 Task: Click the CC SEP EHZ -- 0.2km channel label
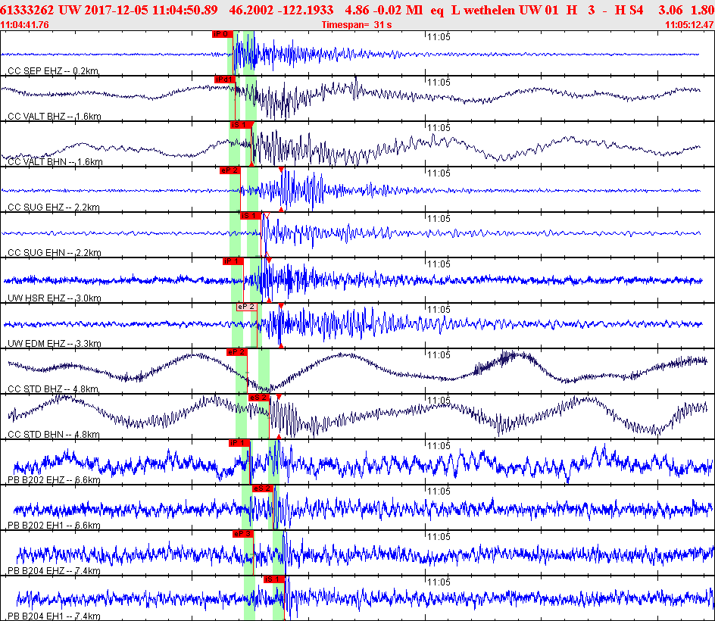click(x=53, y=70)
